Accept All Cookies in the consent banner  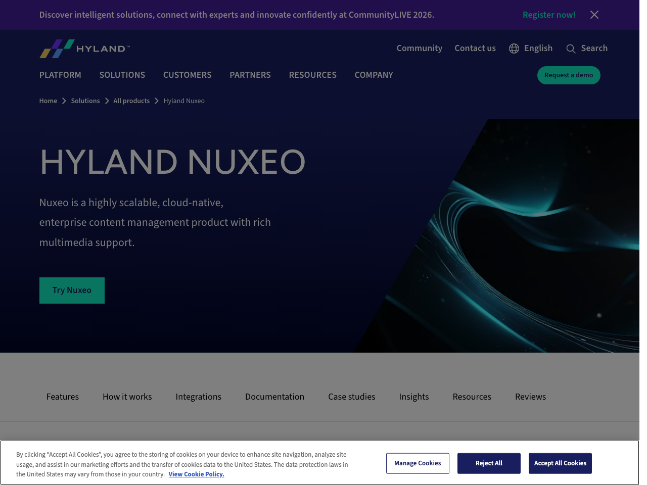click(x=560, y=463)
